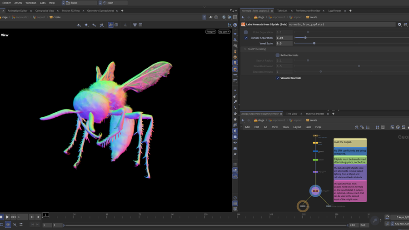The image size is (409, 230).
Task: Toggle the real time playback clock icon
Action: tap(8, 225)
